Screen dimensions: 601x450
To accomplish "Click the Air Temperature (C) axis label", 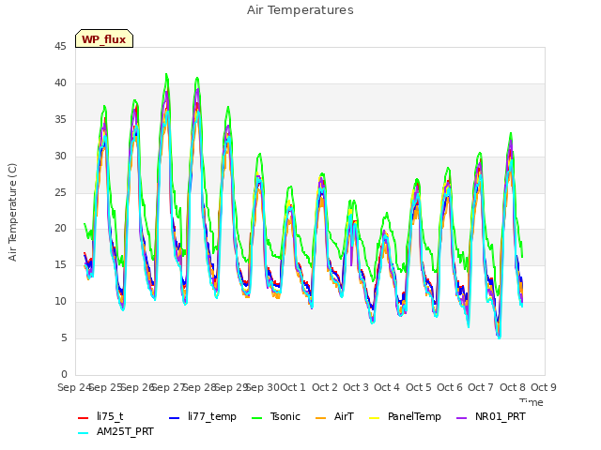I will tap(12, 213).
